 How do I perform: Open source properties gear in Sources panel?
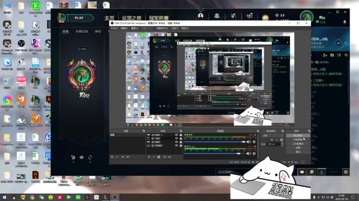tap(159, 157)
